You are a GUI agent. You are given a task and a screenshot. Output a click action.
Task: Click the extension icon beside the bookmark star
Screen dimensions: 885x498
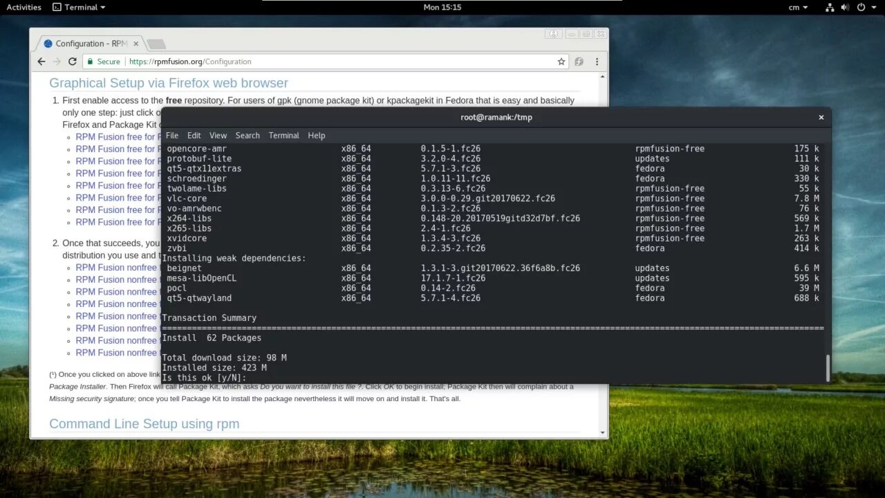(x=579, y=62)
